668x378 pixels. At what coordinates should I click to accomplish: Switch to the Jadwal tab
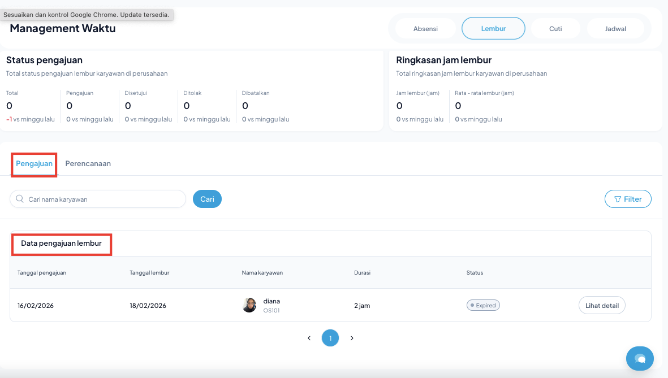click(x=615, y=28)
